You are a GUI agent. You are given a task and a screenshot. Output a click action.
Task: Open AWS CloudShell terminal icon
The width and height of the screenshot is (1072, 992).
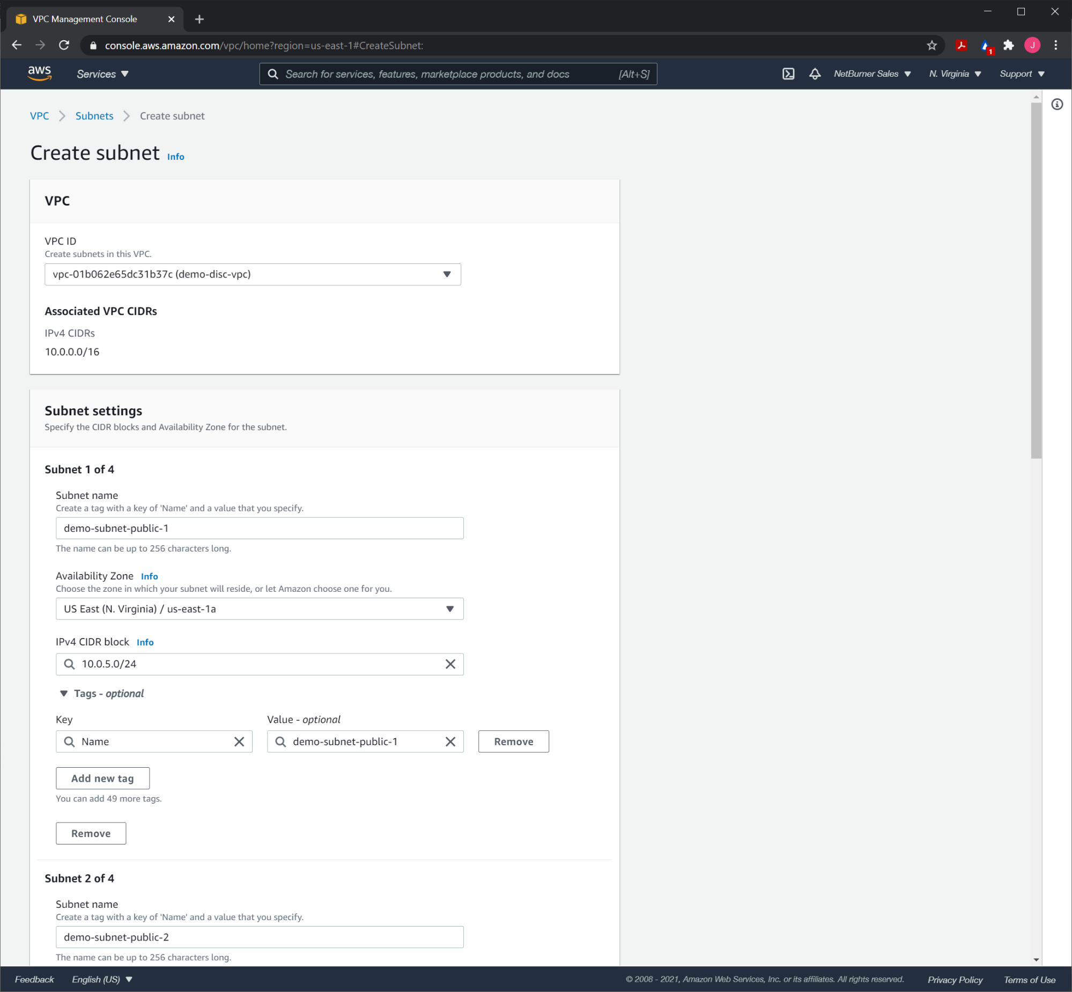(x=788, y=74)
